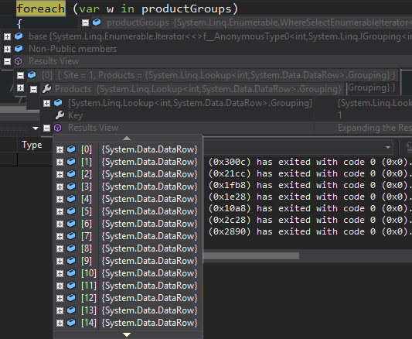412x339 pixels.
Task: Click the cube icon beside [0] Site entry
Action: point(32,75)
